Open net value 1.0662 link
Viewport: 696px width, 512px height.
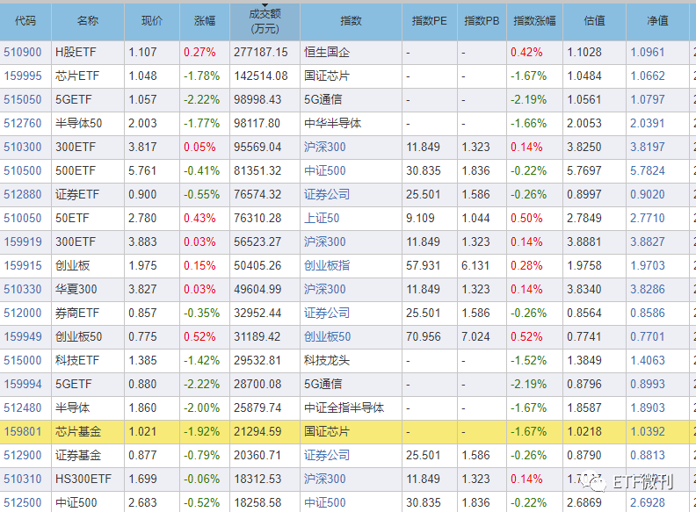click(648, 76)
